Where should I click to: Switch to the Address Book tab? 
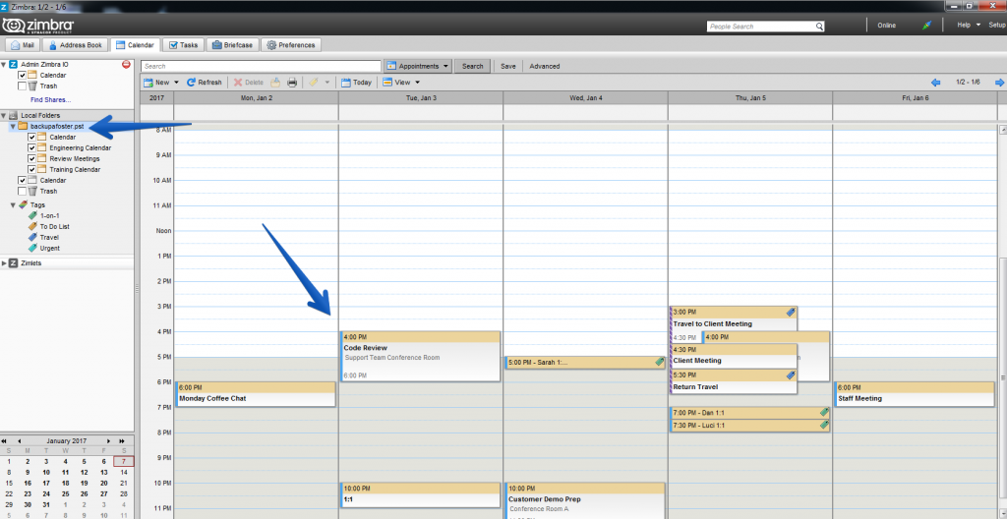point(74,45)
